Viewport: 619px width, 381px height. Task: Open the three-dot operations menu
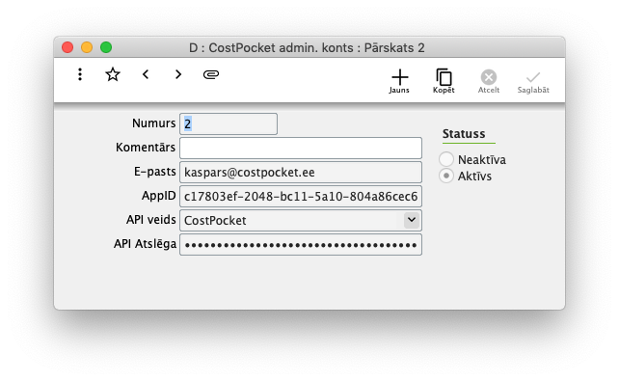[80, 74]
